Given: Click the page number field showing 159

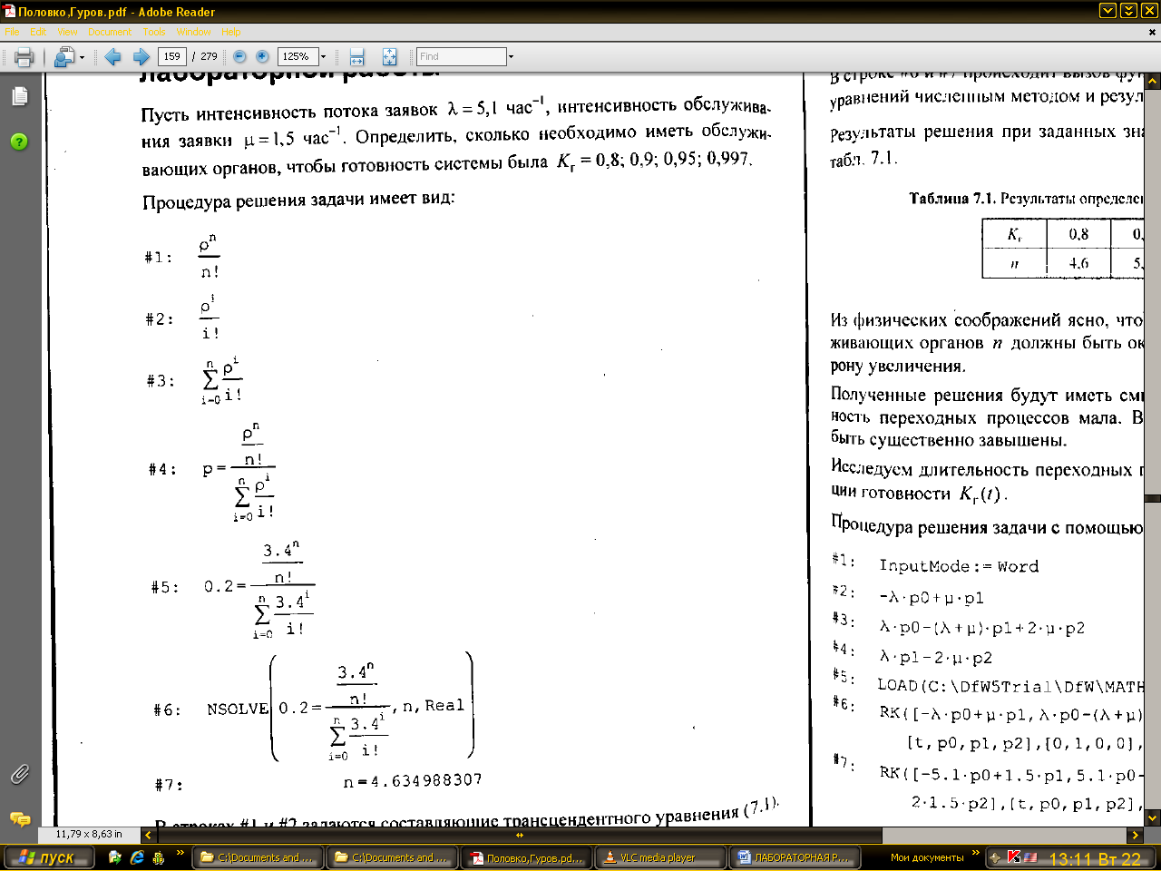Looking at the screenshot, I should pos(171,56).
